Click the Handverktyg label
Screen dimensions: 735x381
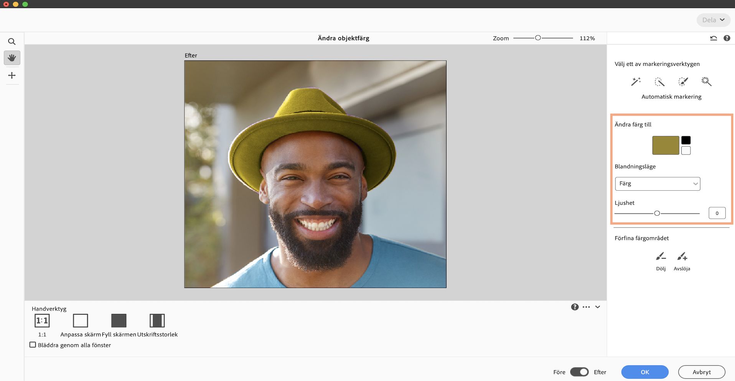coord(49,309)
